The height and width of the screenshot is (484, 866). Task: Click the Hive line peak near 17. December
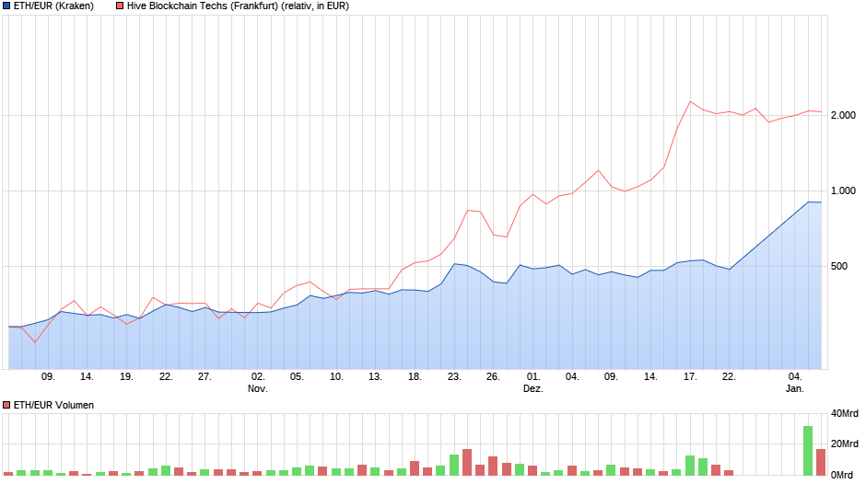click(x=690, y=101)
